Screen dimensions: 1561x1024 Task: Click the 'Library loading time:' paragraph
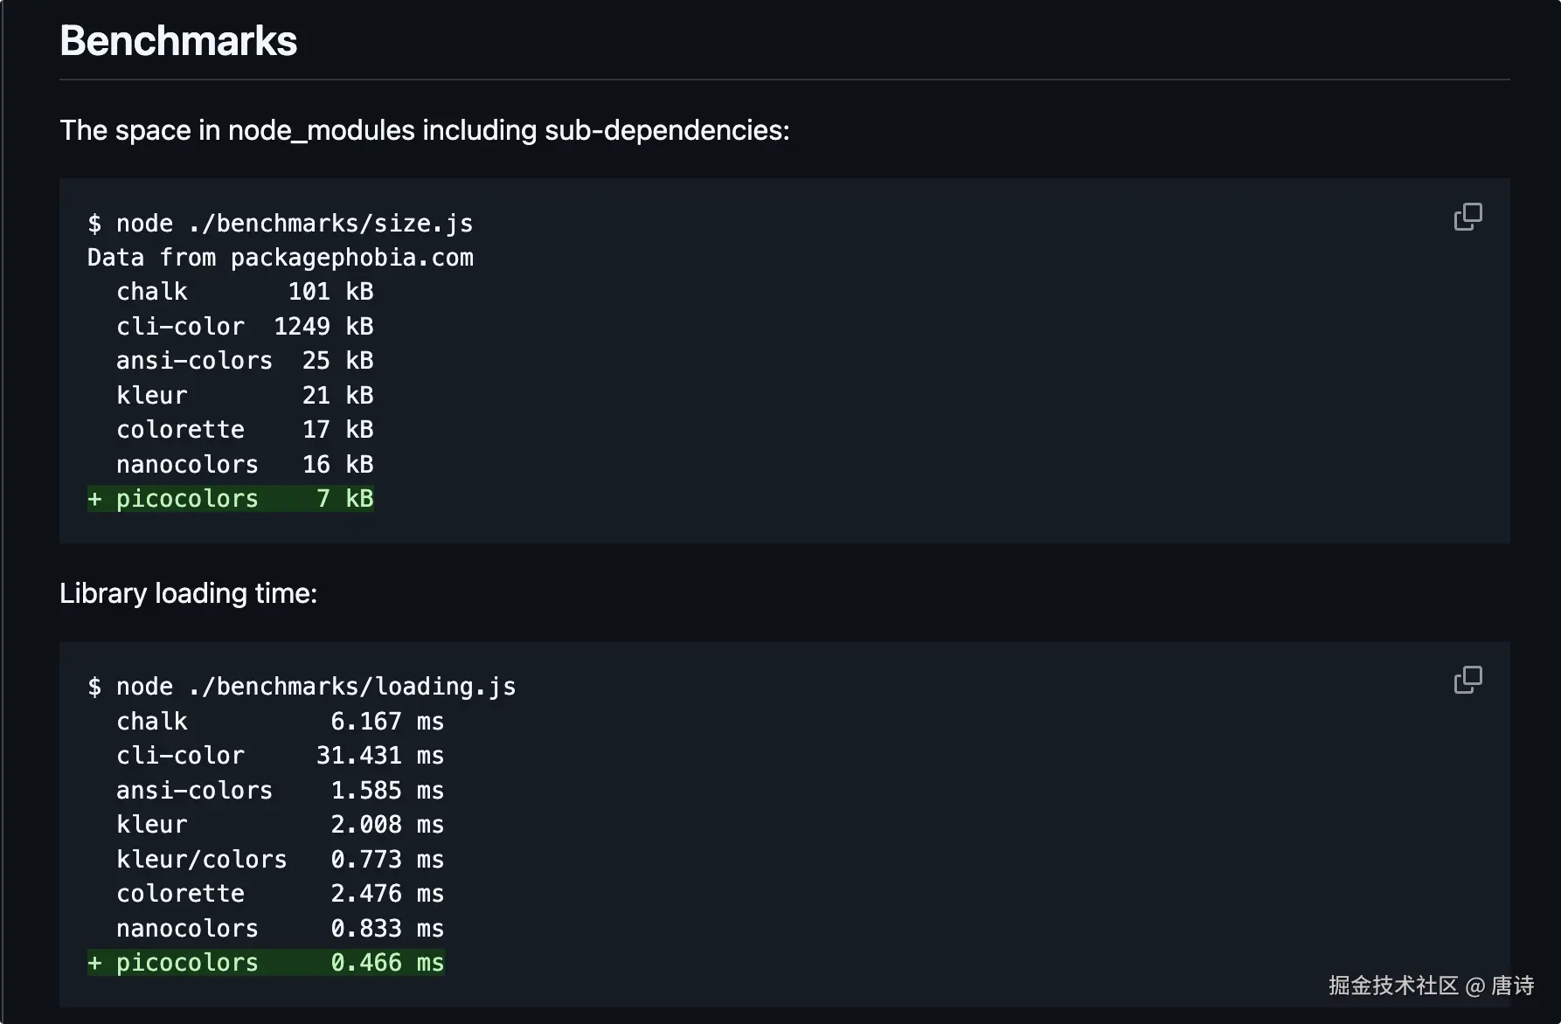[x=188, y=593]
